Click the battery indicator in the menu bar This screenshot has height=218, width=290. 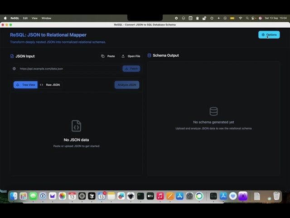[x=232, y=18]
